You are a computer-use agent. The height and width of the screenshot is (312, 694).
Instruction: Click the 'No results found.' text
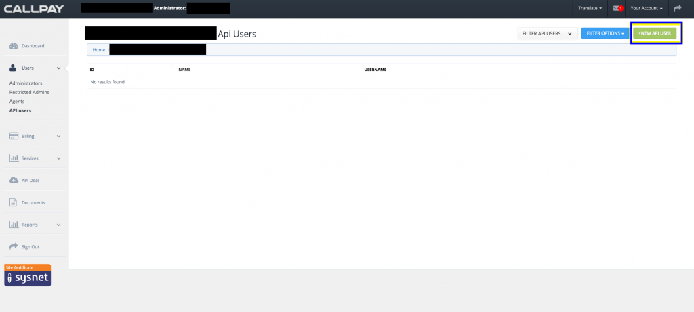tap(108, 82)
